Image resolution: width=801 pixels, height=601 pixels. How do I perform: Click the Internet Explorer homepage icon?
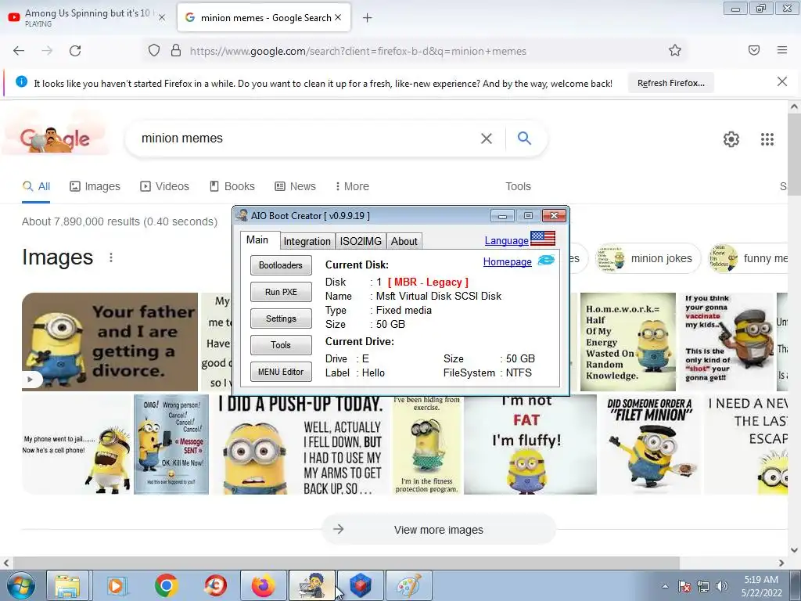coord(546,261)
